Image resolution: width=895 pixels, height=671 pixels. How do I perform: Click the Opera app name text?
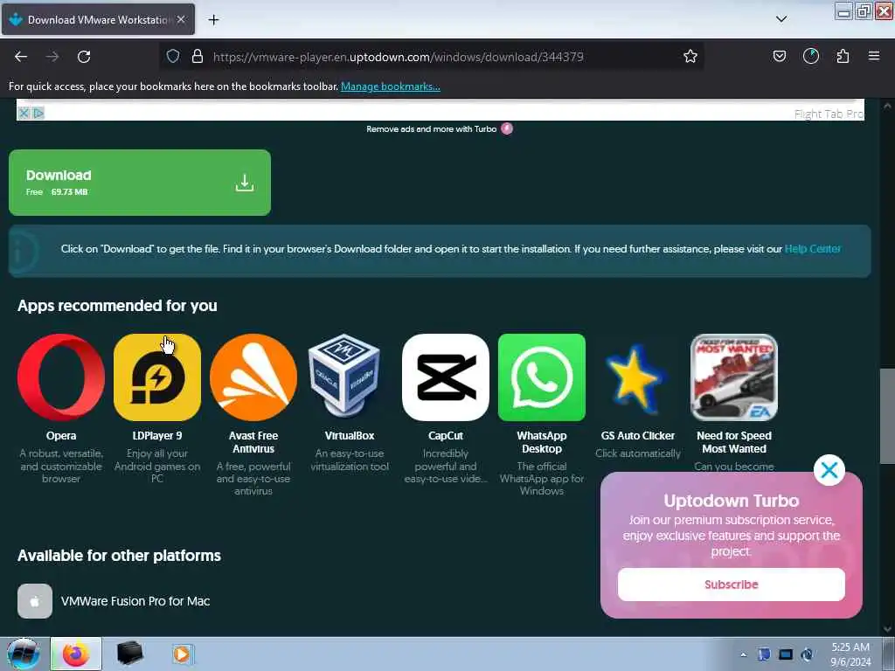61,436
